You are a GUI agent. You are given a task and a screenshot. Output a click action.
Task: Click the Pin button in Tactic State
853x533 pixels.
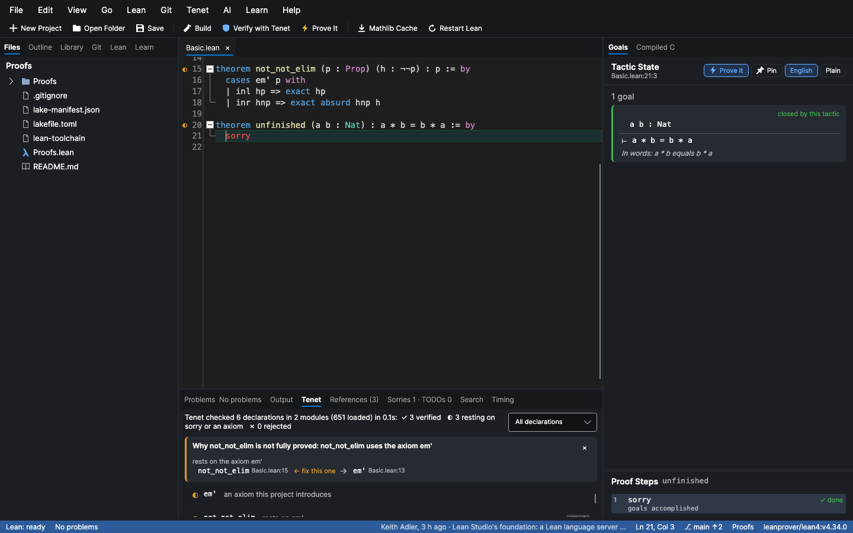click(x=767, y=70)
